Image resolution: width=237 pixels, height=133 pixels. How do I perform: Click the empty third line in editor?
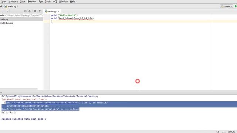143,21
